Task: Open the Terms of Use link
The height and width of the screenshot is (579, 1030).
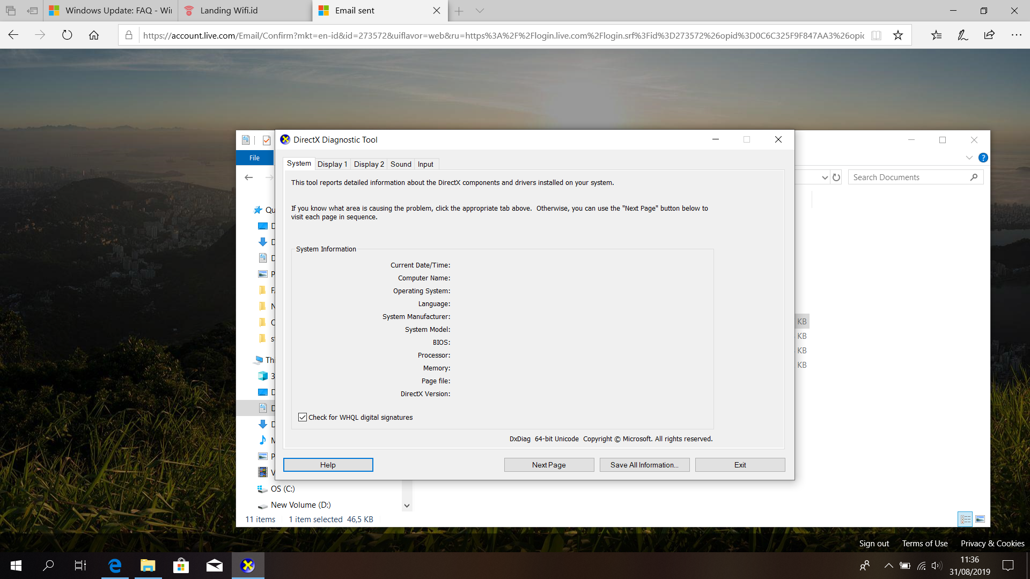Action: (x=924, y=543)
